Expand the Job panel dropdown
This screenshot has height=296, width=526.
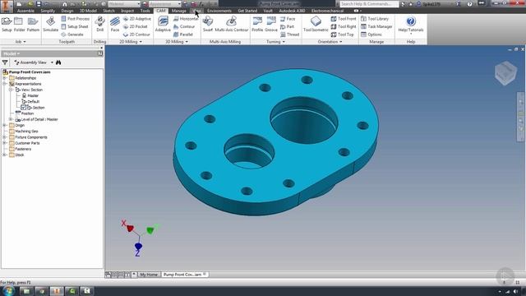point(21,42)
